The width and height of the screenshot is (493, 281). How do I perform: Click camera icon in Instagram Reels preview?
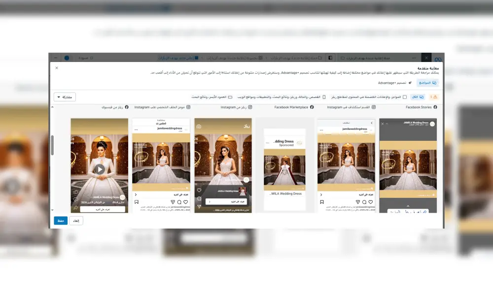(199, 126)
